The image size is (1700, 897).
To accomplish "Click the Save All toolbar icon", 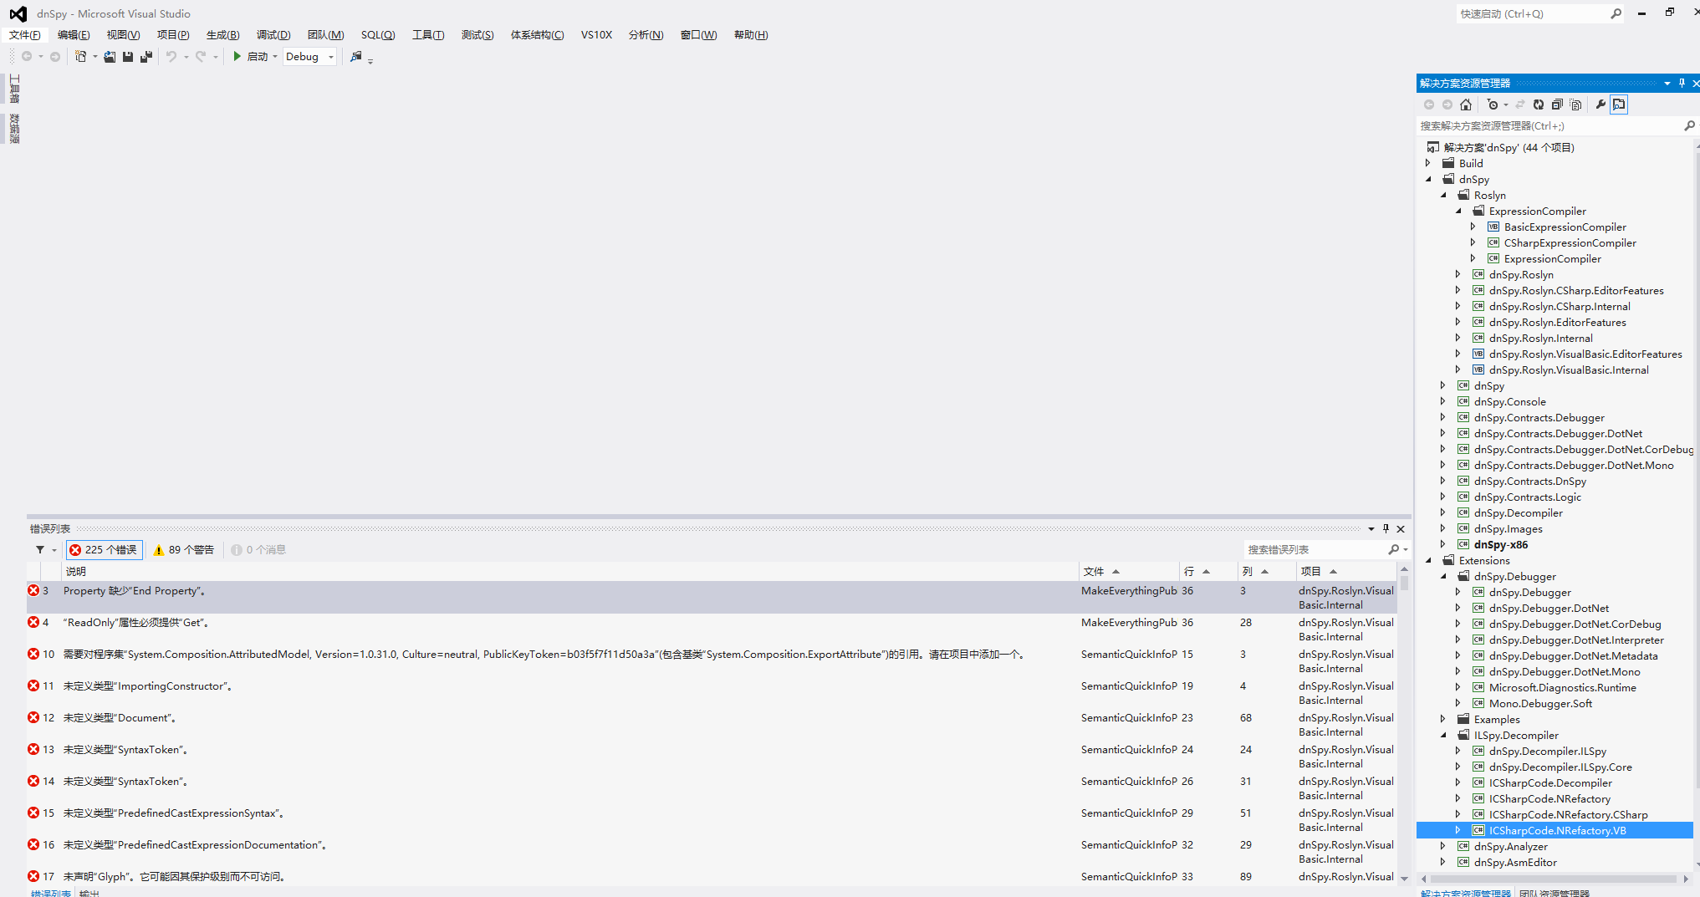I will [x=146, y=56].
